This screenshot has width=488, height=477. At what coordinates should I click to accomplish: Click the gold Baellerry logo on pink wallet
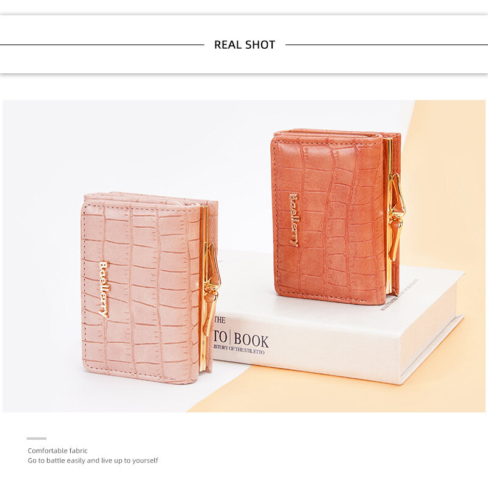click(x=104, y=289)
